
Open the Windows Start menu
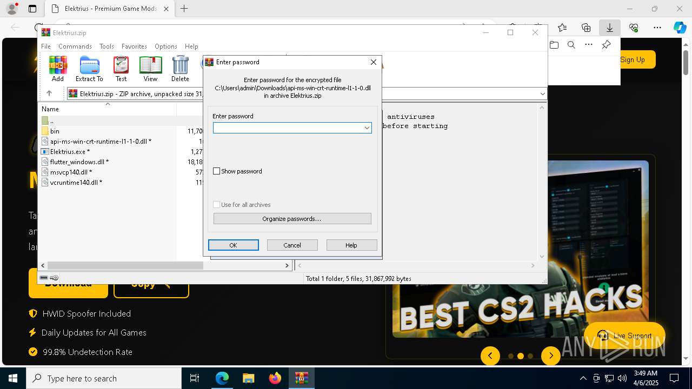pyautogui.click(x=13, y=378)
